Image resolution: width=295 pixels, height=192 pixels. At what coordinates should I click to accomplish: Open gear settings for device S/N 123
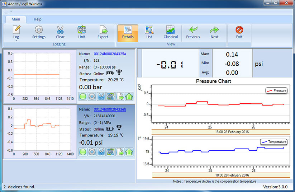point(92,97)
